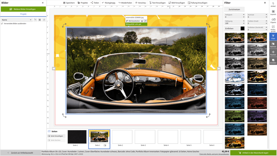This screenshot has height=156, width=277.
Task: Switch to the Projekt tab
Action: pos(23,14)
